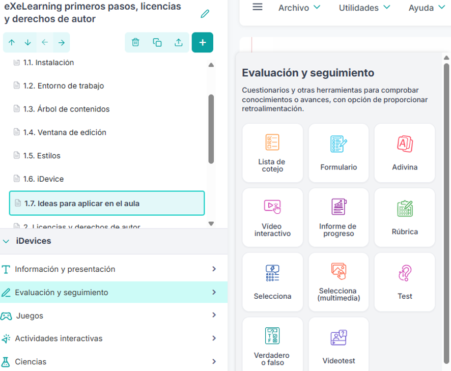Duplicate the selected page
The width and height of the screenshot is (451, 371).
pos(157,42)
